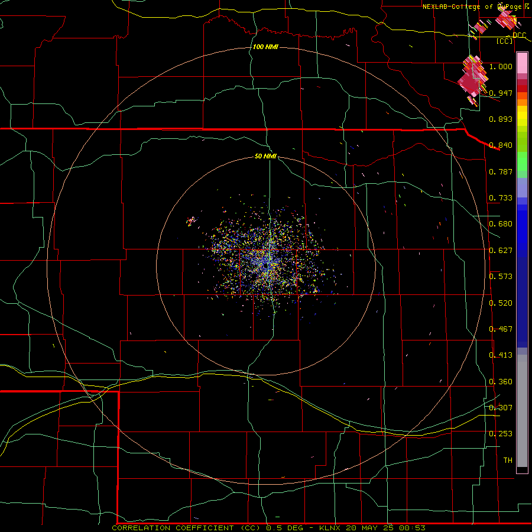Select the 0.253 scale value
The height and width of the screenshot is (532, 532).
501,434
